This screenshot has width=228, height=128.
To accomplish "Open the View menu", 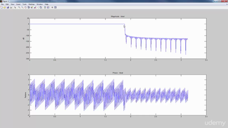I will click(x=12, y=4).
